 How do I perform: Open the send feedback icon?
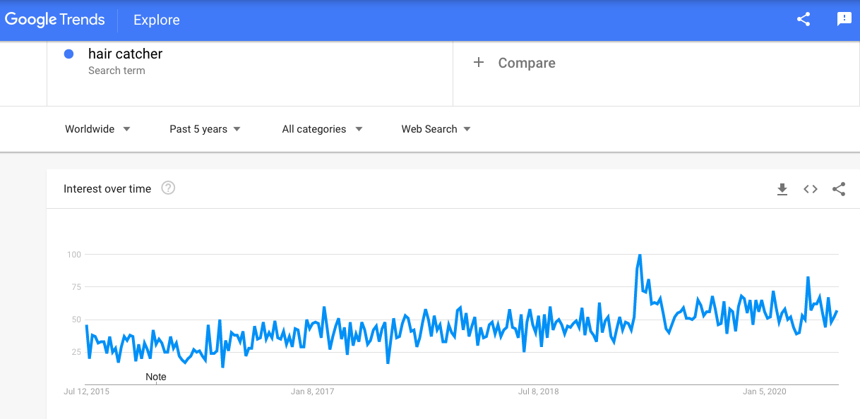[x=844, y=20]
